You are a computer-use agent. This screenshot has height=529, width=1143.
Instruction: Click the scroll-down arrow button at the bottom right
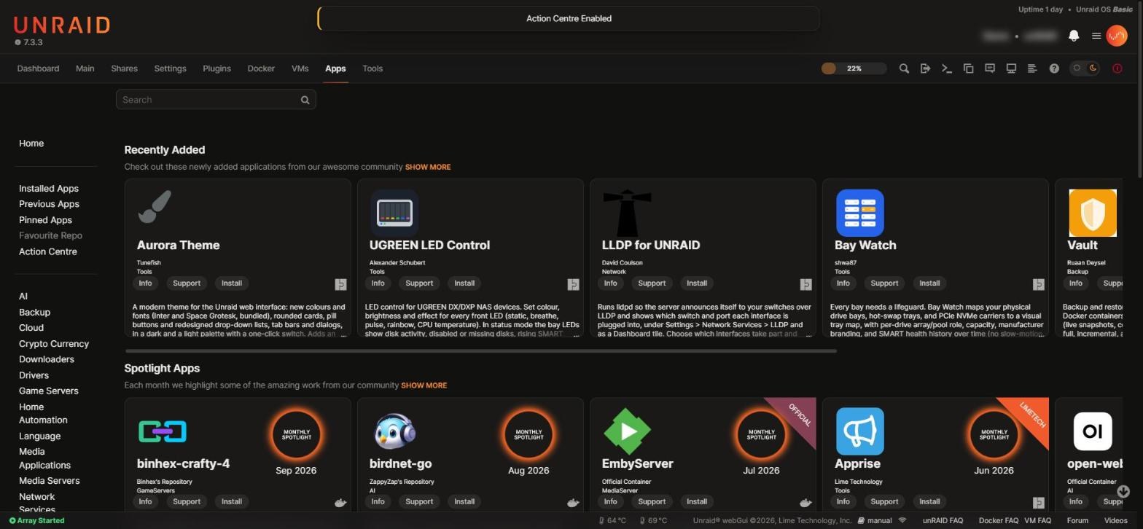[x=1123, y=492]
